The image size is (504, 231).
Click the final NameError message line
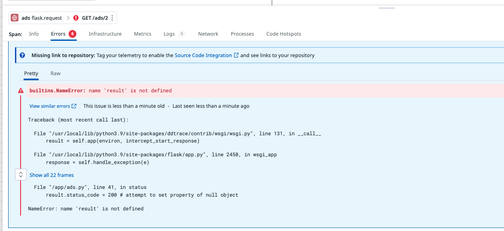86,209
